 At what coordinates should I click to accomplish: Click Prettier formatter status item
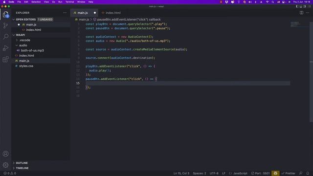pyautogui.click(x=288, y=174)
